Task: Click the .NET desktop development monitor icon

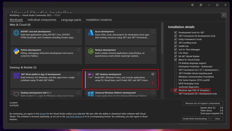Action: click(90, 76)
